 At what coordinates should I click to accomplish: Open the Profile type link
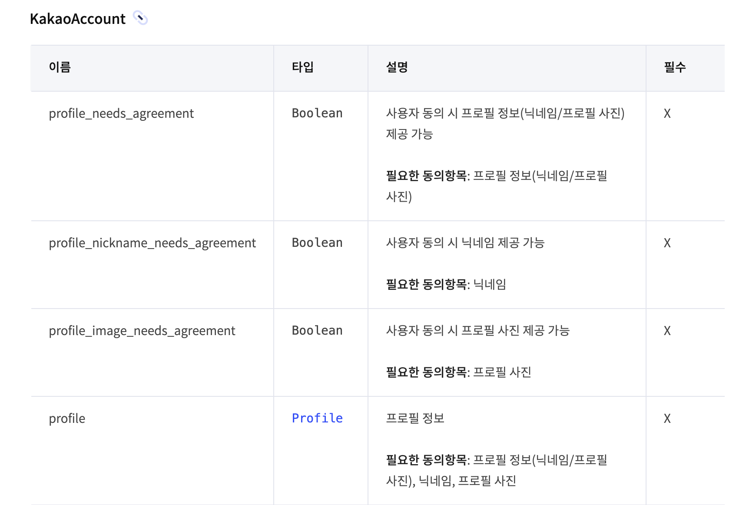[317, 418]
